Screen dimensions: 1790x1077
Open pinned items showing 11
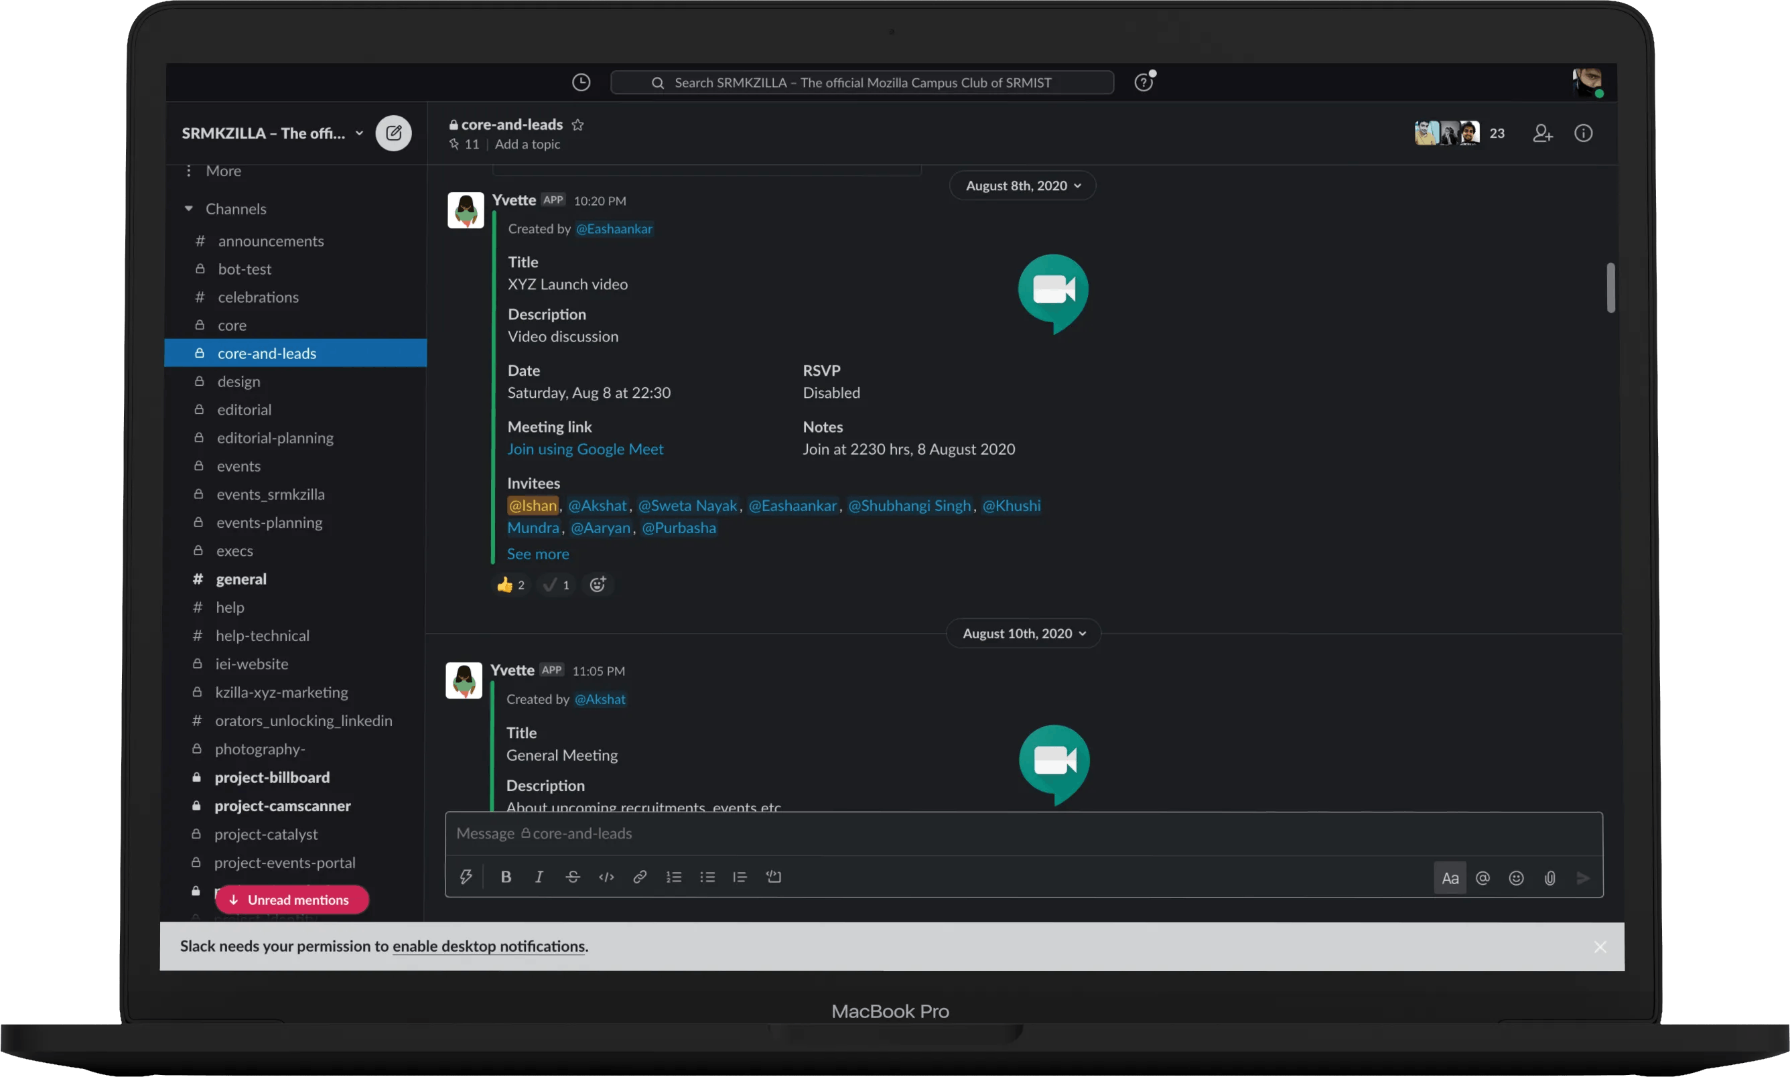pos(464,145)
